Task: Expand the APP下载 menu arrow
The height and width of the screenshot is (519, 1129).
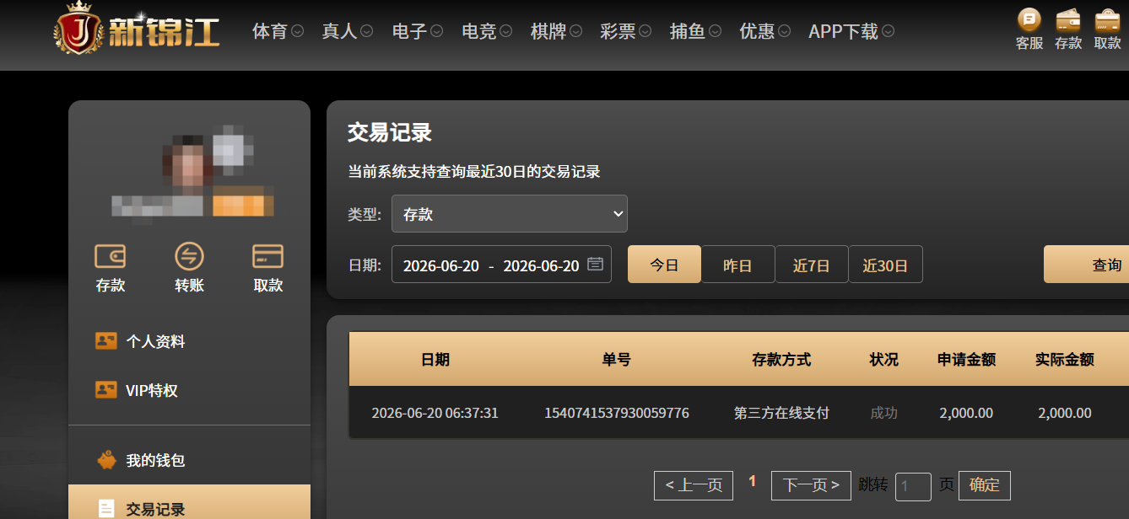Action: click(x=888, y=31)
